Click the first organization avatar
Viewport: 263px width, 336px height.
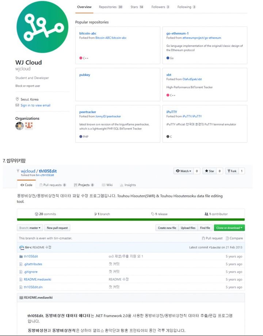19,126
